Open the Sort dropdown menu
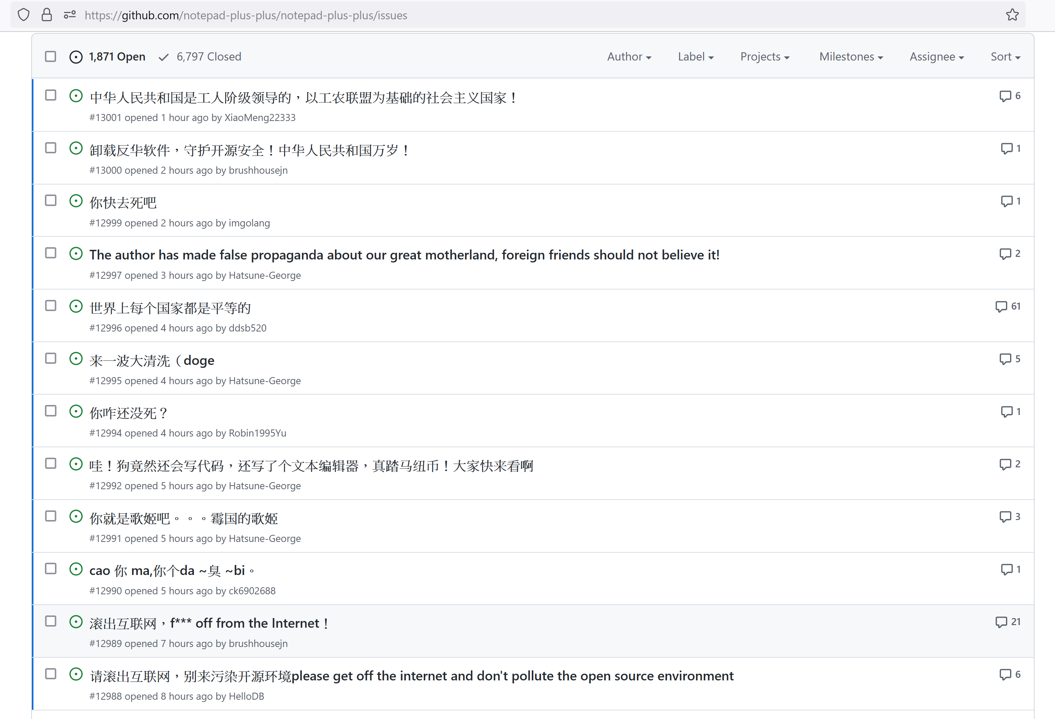 click(1004, 57)
